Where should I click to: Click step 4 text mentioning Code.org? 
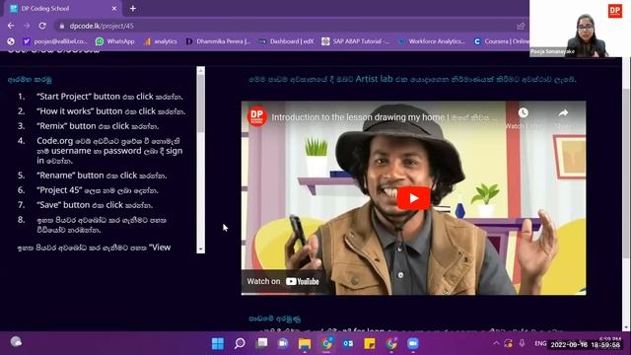pyautogui.click(x=109, y=151)
